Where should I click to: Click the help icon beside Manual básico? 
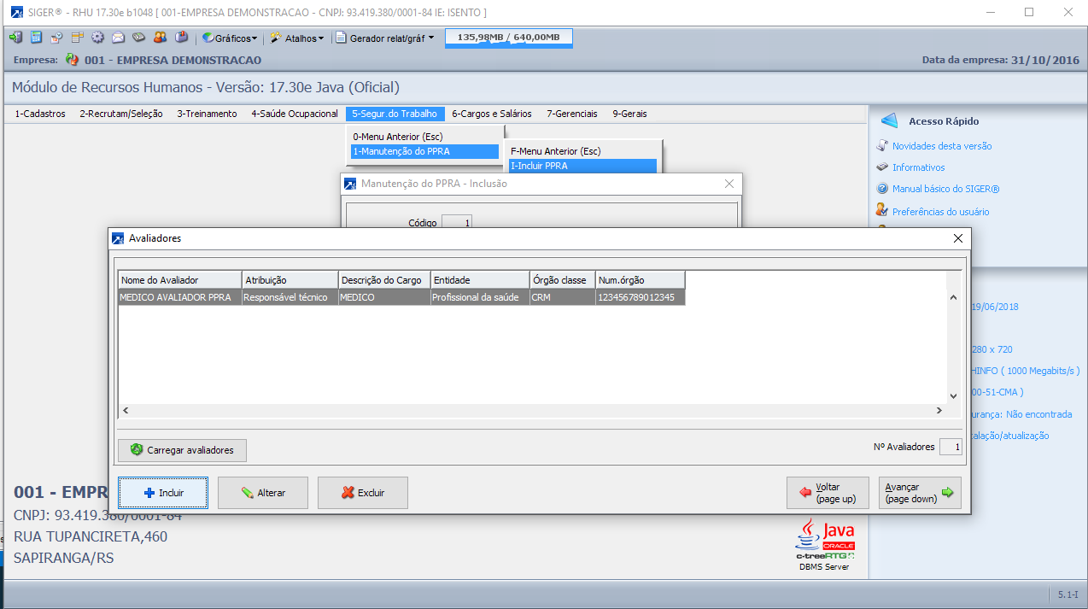[883, 189]
